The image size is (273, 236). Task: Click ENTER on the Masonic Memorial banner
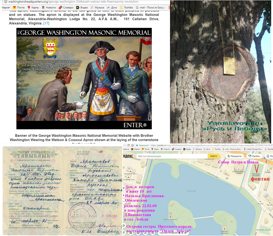[x=135, y=125]
